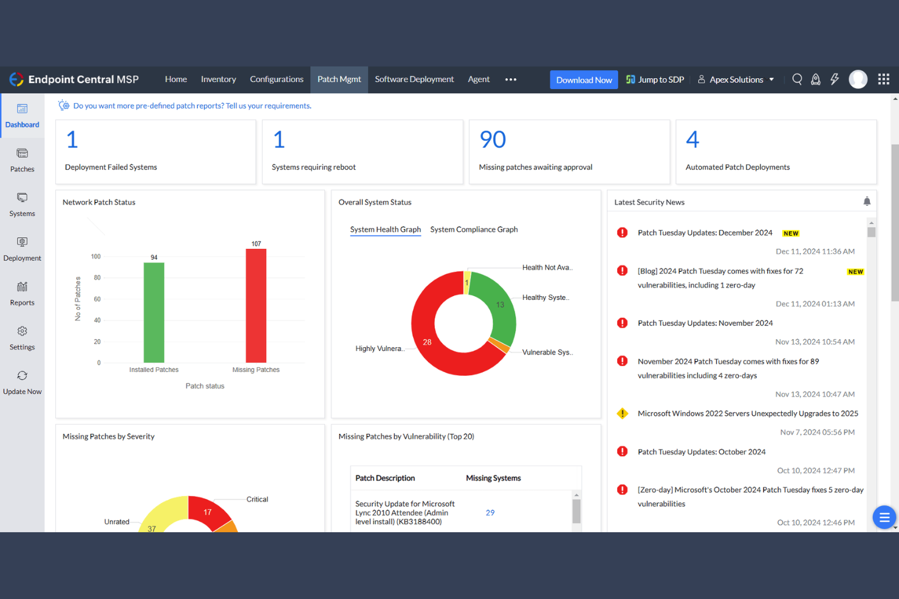Image resolution: width=899 pixels, height=599 pixels.
Task: Select the Patch Mgmt tab
Action: 339,80
